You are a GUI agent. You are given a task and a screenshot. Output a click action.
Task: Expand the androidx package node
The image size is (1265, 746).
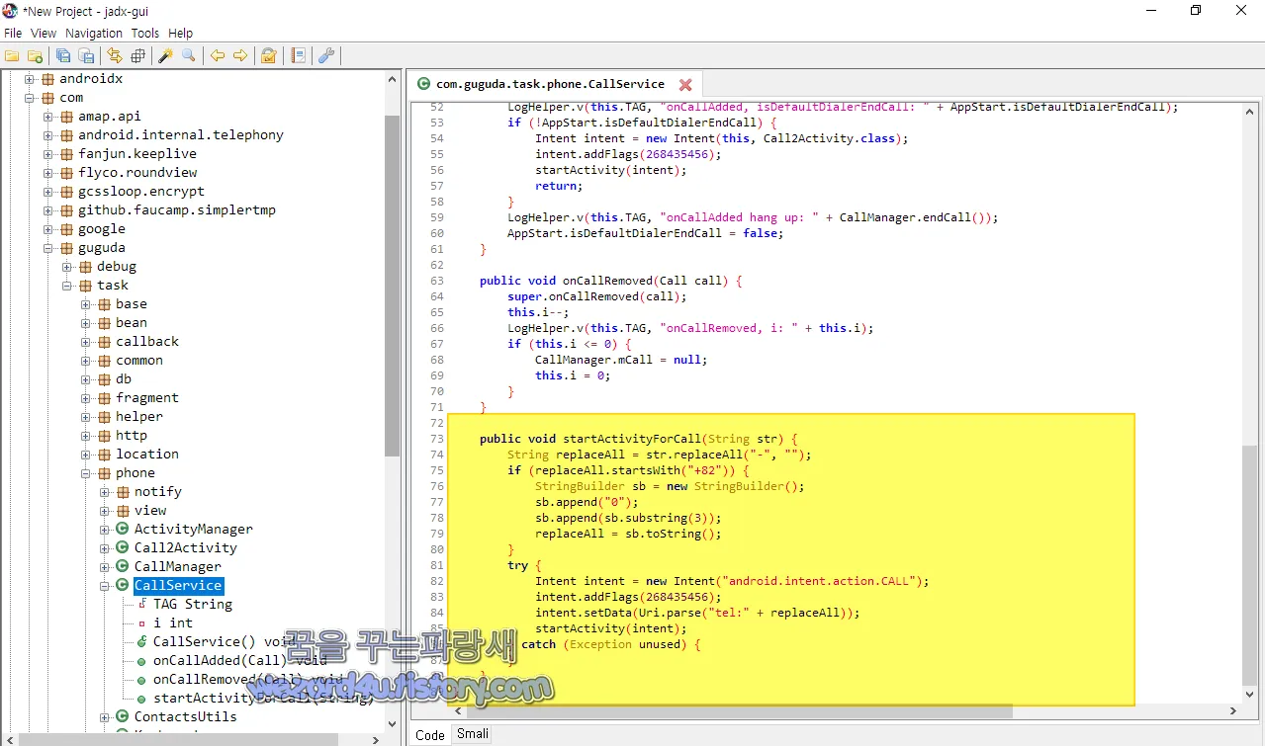[x=32, y=78]
